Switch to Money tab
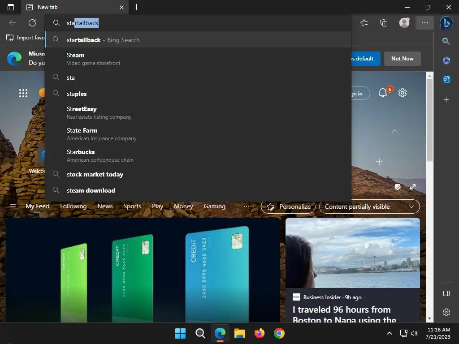Image resolution: width=459 pixels, height=344 pixels. click(x=183, y=206)
